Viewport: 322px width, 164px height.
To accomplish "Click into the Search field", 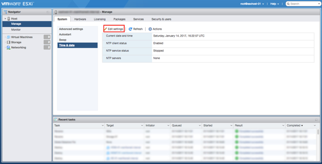I will coord(303,4).
